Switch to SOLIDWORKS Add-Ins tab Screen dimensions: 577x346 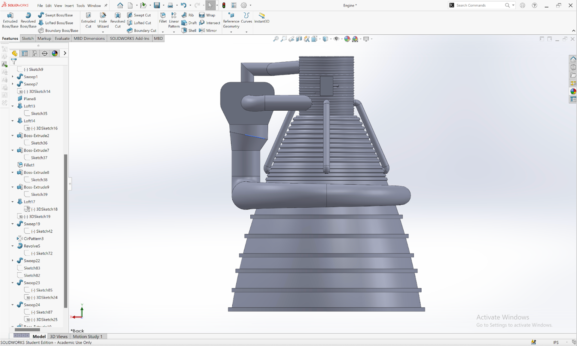[130, 38]
